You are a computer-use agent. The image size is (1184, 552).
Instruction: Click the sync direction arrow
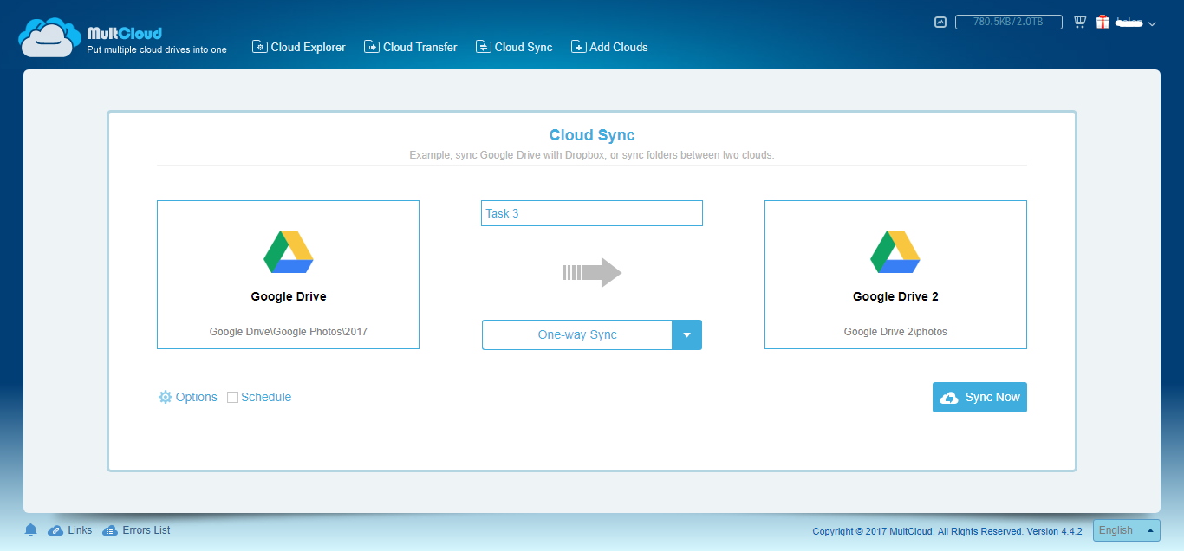point(592,273)
